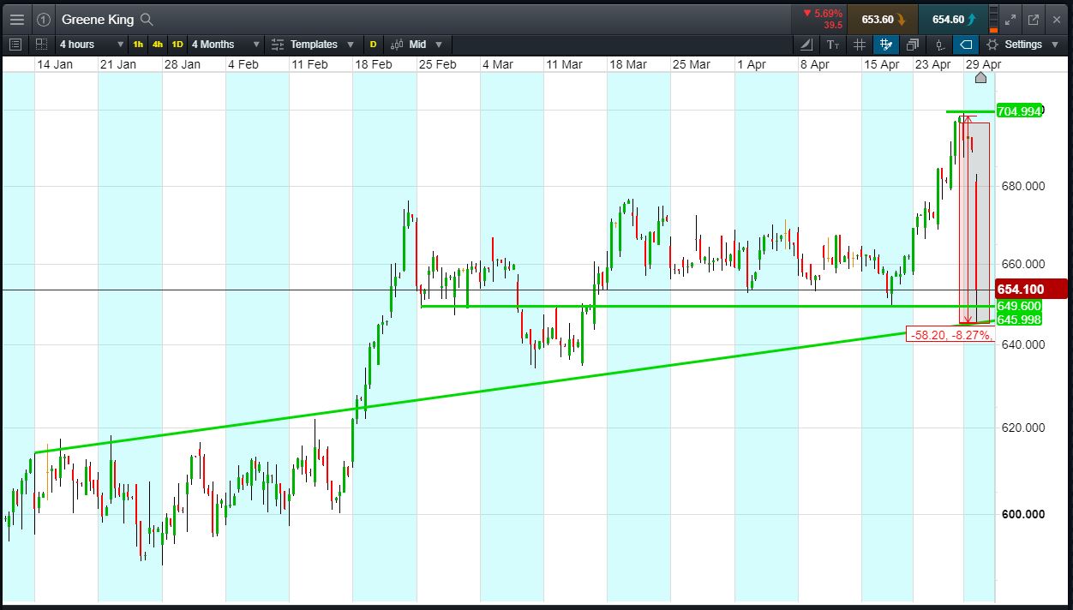Viewport: 1073px width, 610px height.
Task: Switch to the 1h interval shortcut
Action: click(138, 45)
